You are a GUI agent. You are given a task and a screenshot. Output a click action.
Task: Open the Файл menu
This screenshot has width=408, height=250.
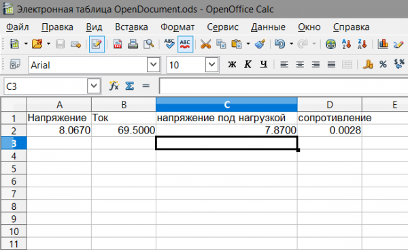[x=18, y=27]
